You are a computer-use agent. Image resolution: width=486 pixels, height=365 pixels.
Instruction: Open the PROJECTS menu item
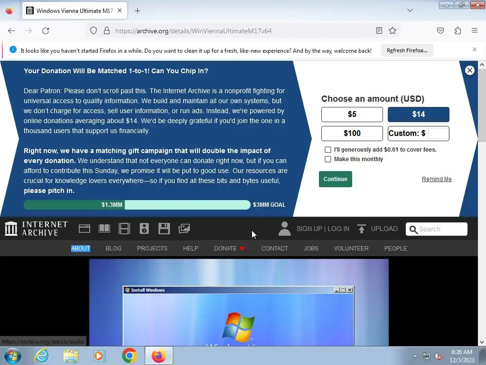coord(152,248)
